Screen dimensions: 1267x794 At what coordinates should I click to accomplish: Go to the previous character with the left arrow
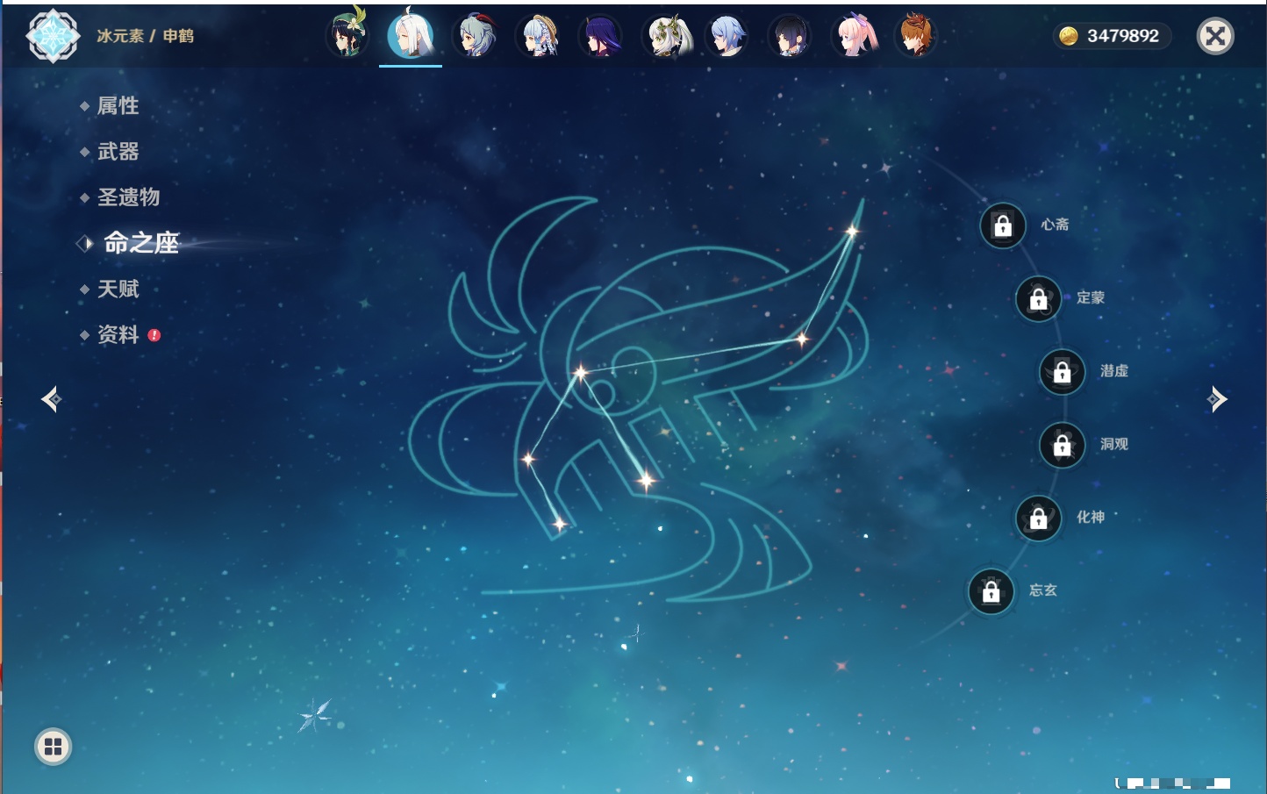point(51,400)
